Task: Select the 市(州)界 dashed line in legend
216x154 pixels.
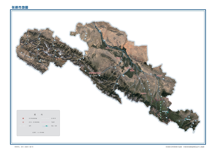Action: click(45, 119)
